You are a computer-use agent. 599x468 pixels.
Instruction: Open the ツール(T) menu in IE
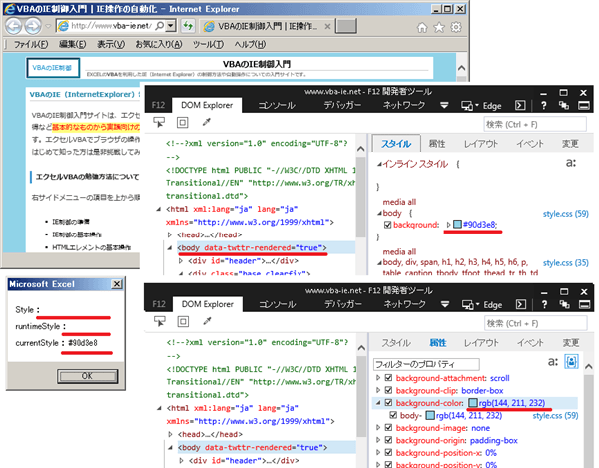pyautogui.click(x=208, y=44)
